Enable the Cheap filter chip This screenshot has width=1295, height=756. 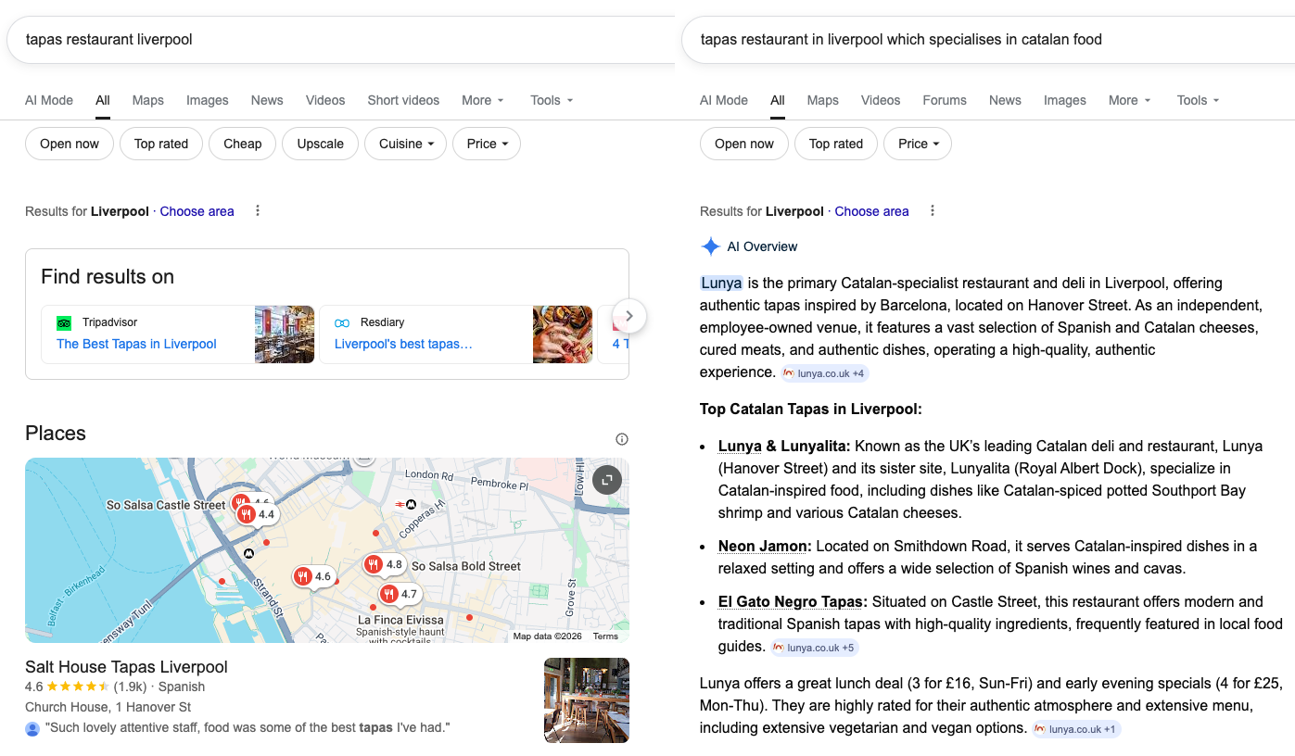242,144
